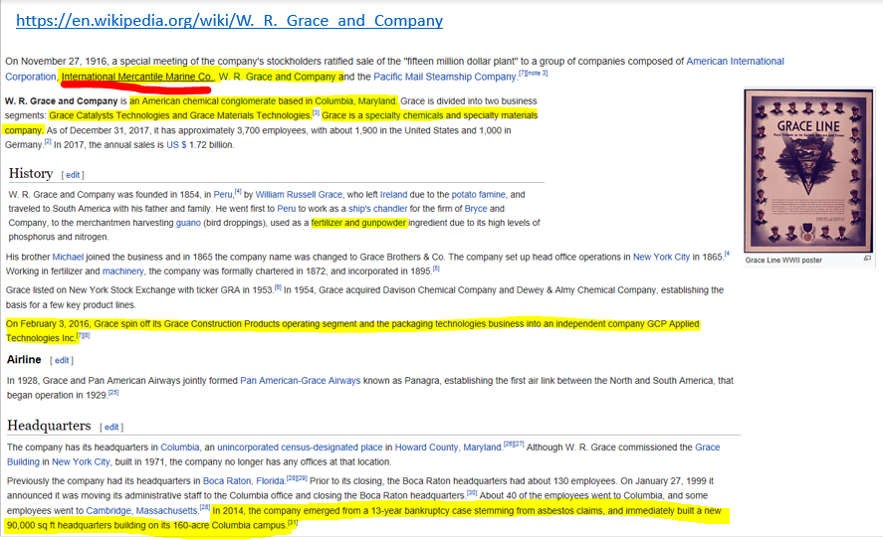
Task: Edit the Headquarters section
Action: coord(111,427)
